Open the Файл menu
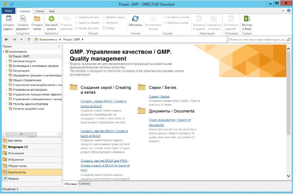 [x=8, y=11]
